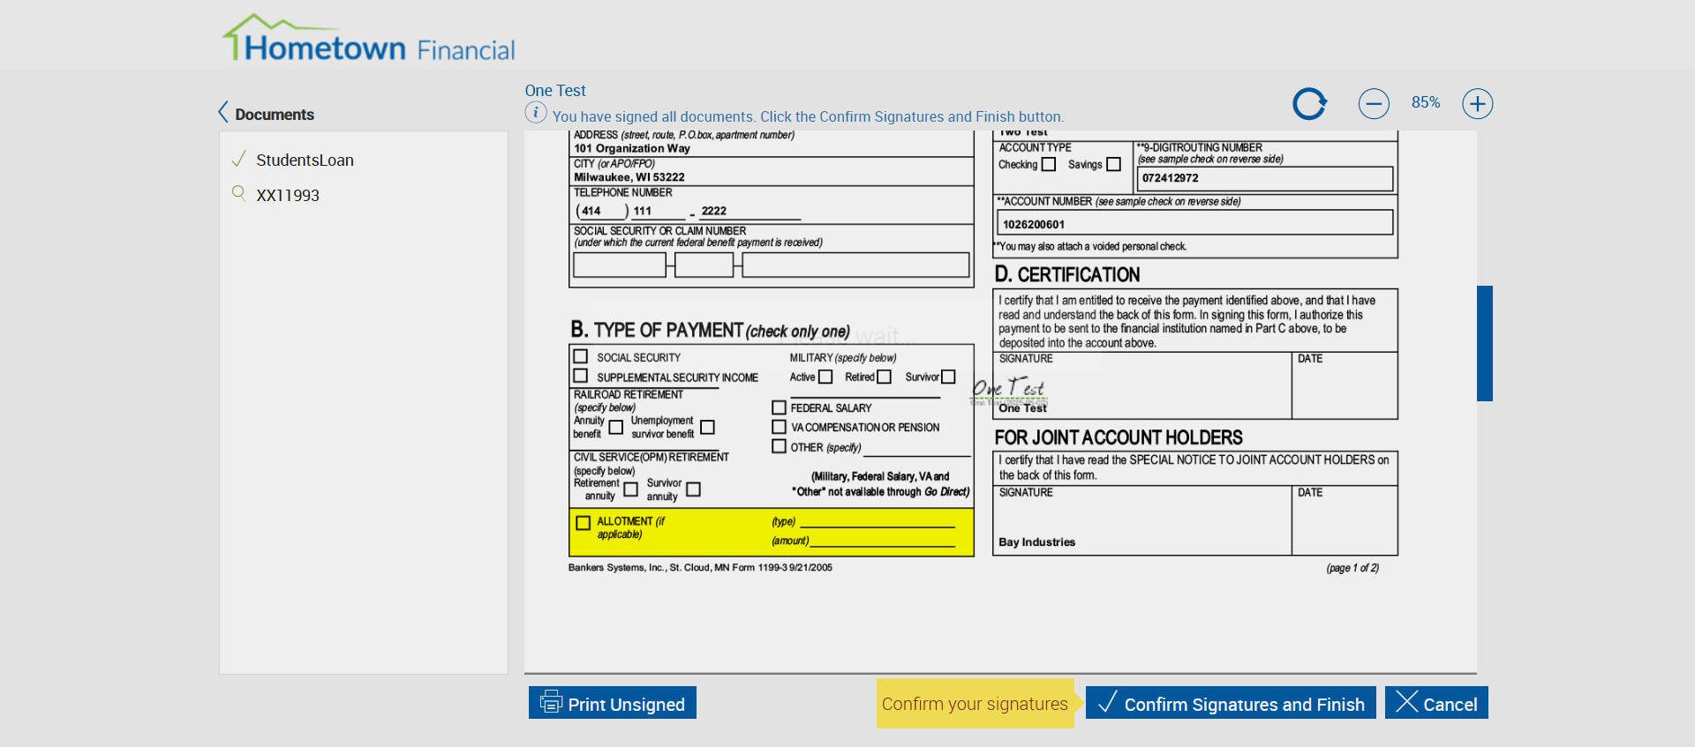Click the 85% zoom level text
Image resolution: width=1695 pixels, height=747 pixels.
point(1426,102)
